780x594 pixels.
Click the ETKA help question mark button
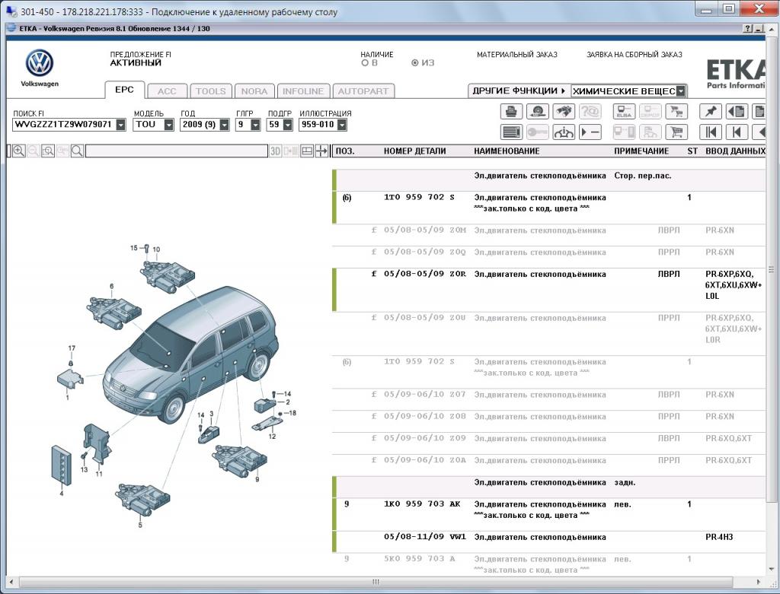[748, 29]
